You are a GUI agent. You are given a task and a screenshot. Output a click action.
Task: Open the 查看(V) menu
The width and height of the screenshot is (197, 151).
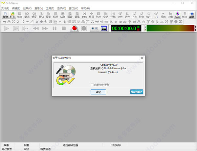pos(39,9)
